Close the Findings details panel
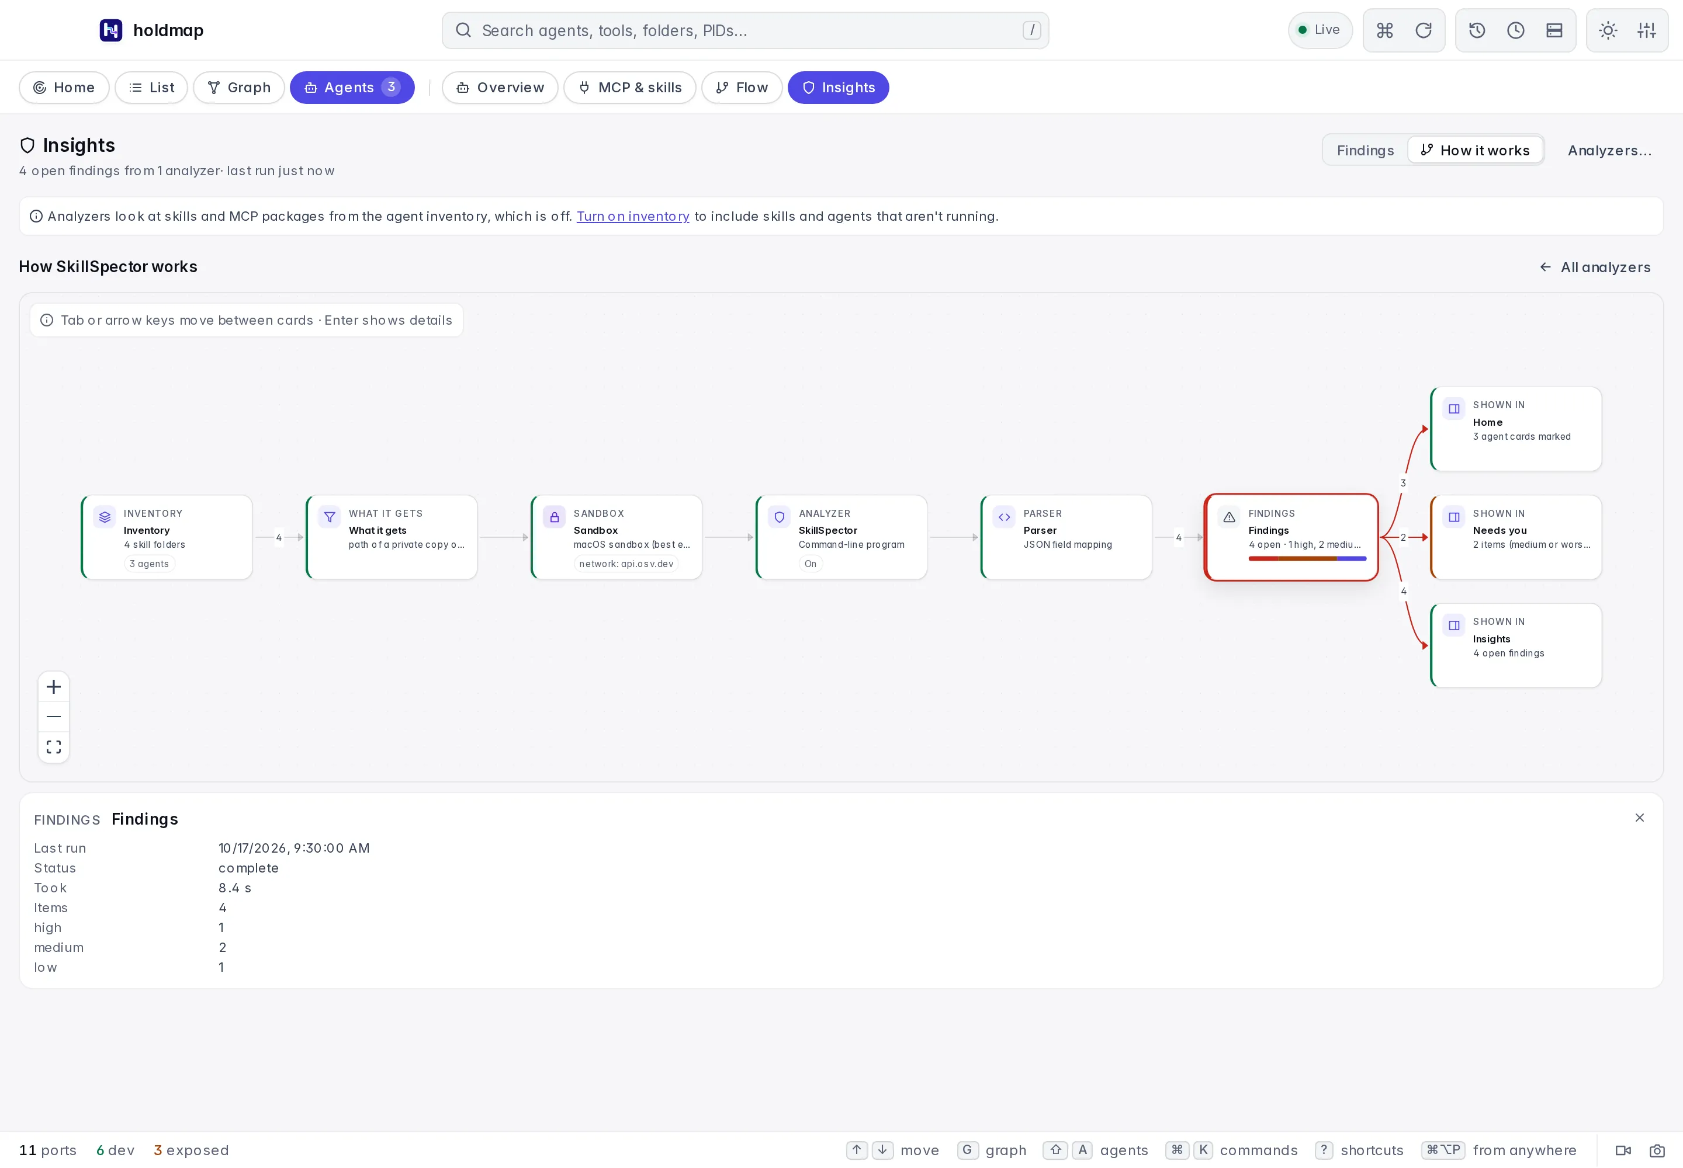 [1639, 818]
